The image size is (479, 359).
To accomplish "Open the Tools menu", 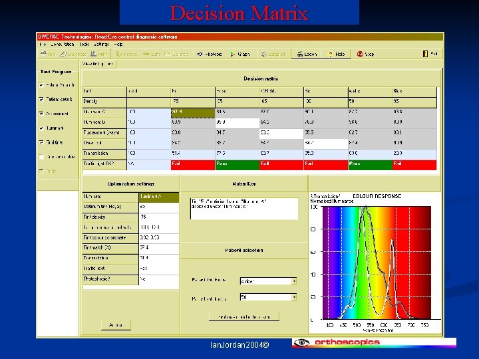I will point(84,45).
